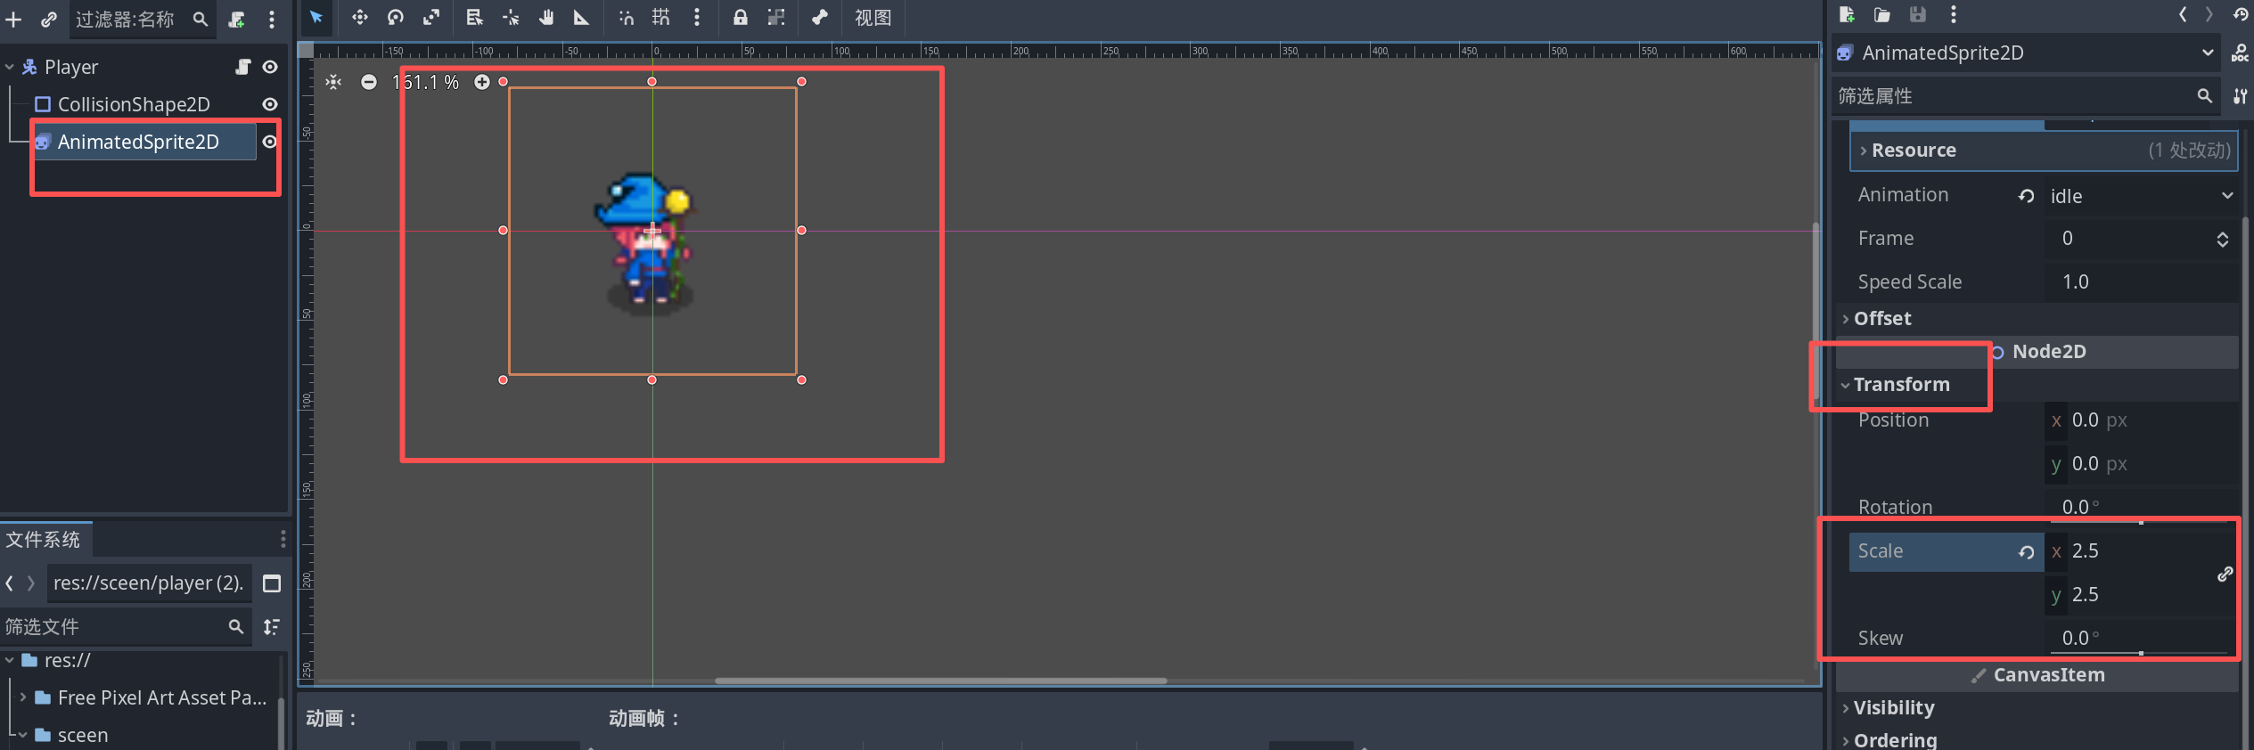
Task: Zoom in the canvas with plus button
Action: coord(482,82)
